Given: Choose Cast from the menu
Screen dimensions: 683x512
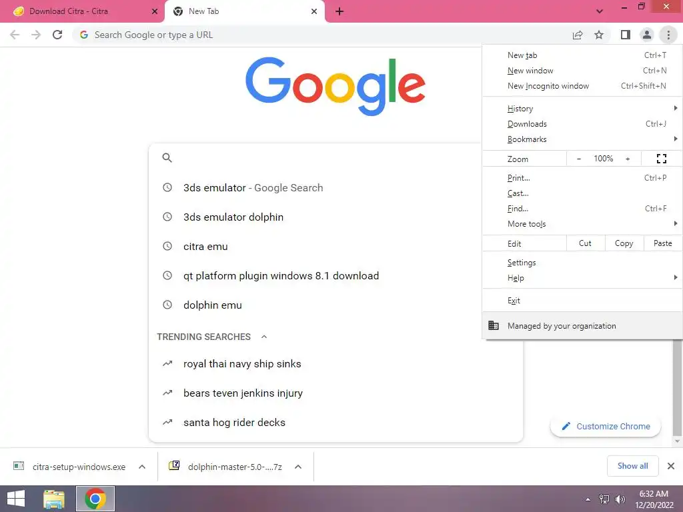Looking at the screenshot, I should click(582, 193).
